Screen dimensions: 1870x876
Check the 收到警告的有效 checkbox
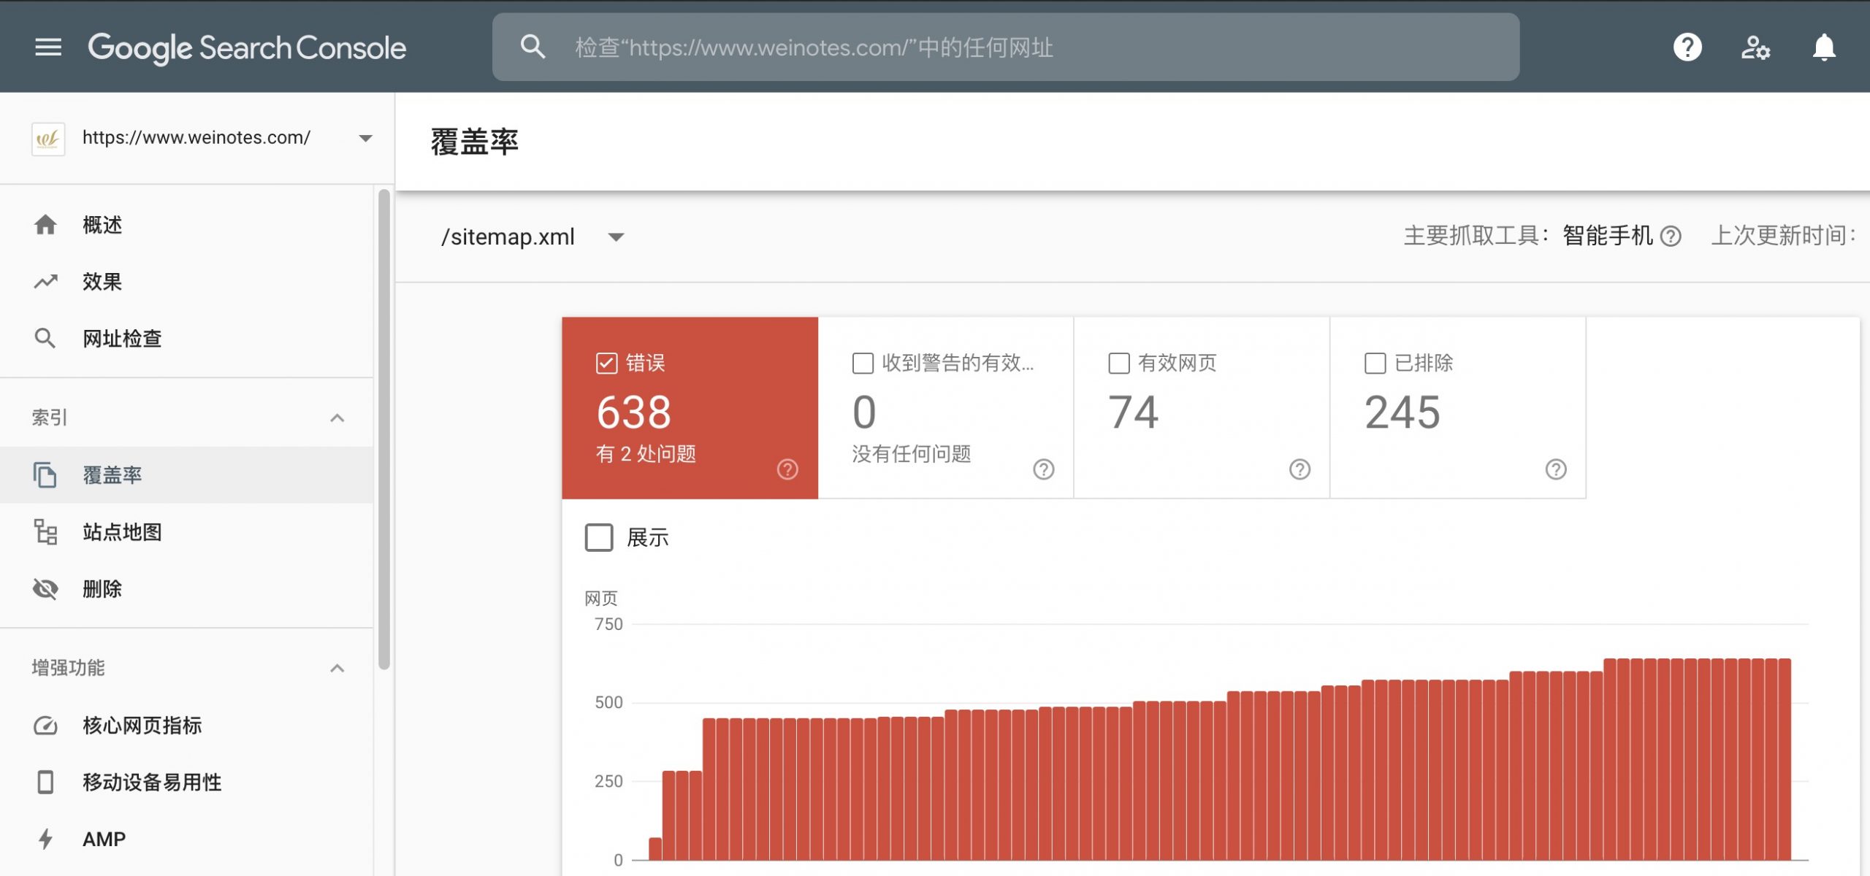point(863,364)
